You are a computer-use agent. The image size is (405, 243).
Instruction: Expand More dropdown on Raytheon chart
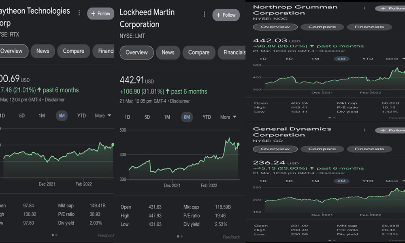102,115
